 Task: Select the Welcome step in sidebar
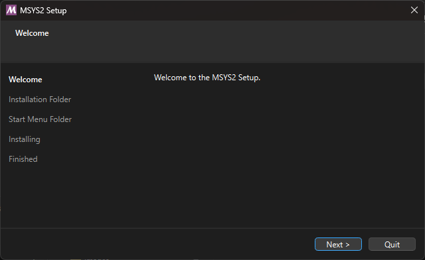(25, 80)
